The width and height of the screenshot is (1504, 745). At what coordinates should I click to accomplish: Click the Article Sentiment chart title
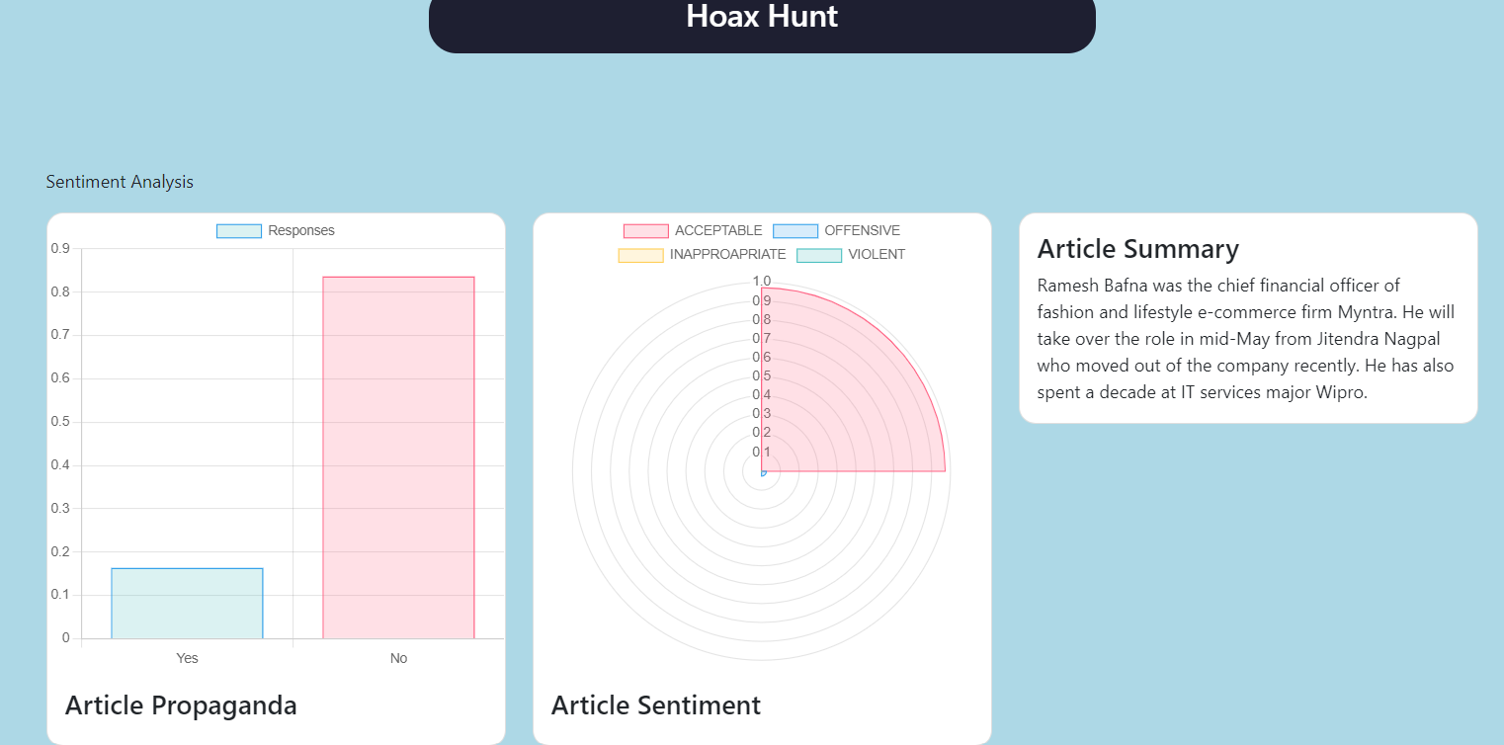tap(656, 705)
